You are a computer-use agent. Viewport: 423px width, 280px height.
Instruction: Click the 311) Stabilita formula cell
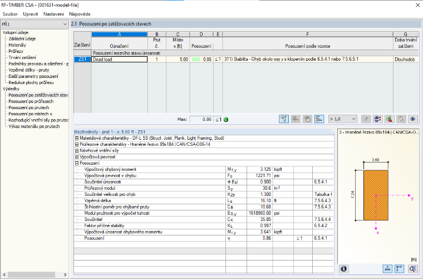tap(308, 60)
